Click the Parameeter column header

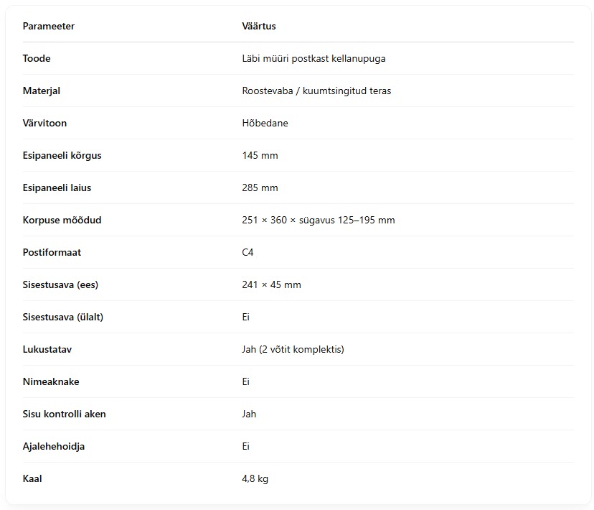[49, 26]
